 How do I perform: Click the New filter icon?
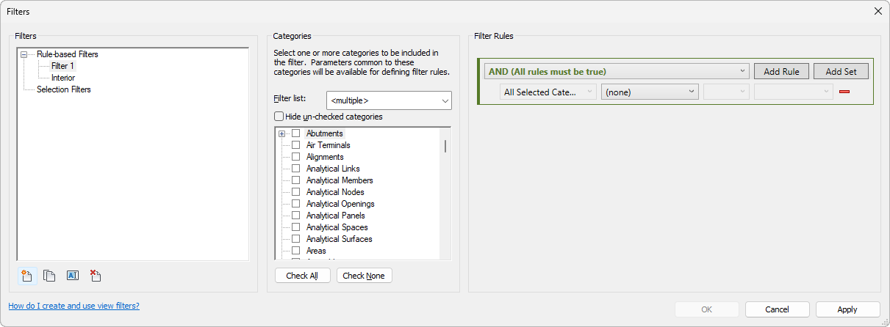[x=27, y=276]
